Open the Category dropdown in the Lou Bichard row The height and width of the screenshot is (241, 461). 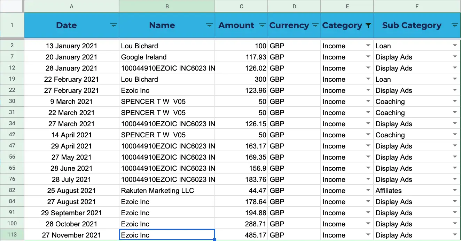pyautogui.click(x=368, y=46)
